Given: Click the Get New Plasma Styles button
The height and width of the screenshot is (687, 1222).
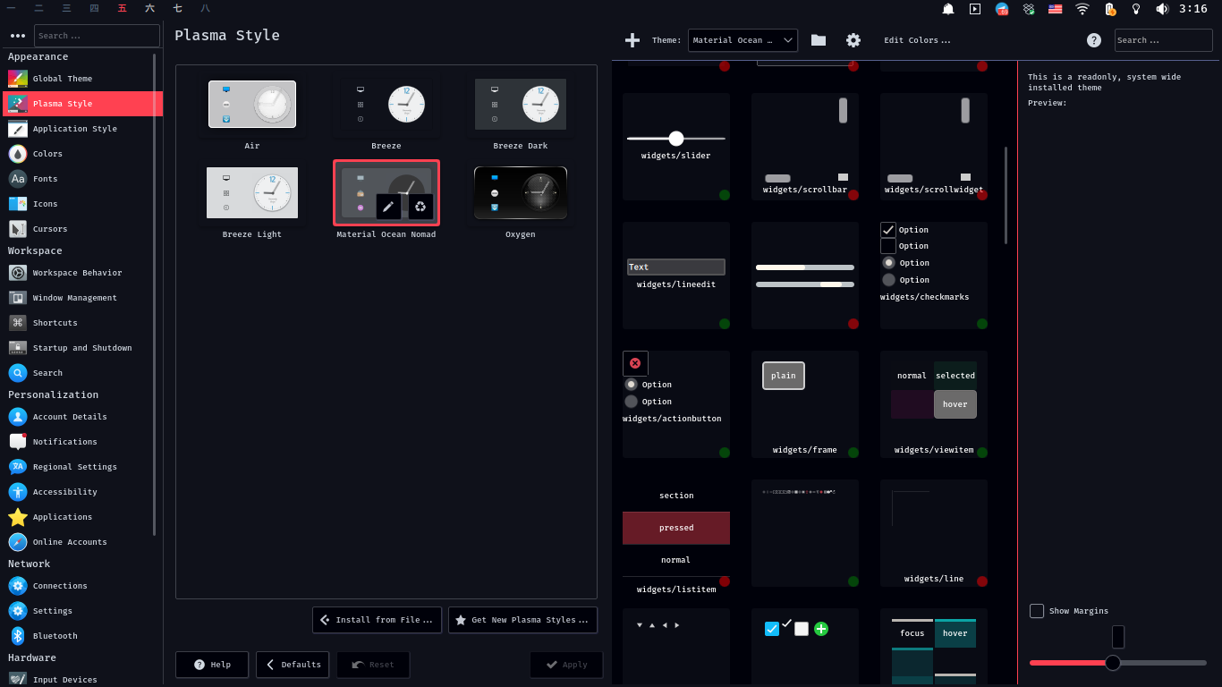Looking at the screenshot, I should pos(522,619).
